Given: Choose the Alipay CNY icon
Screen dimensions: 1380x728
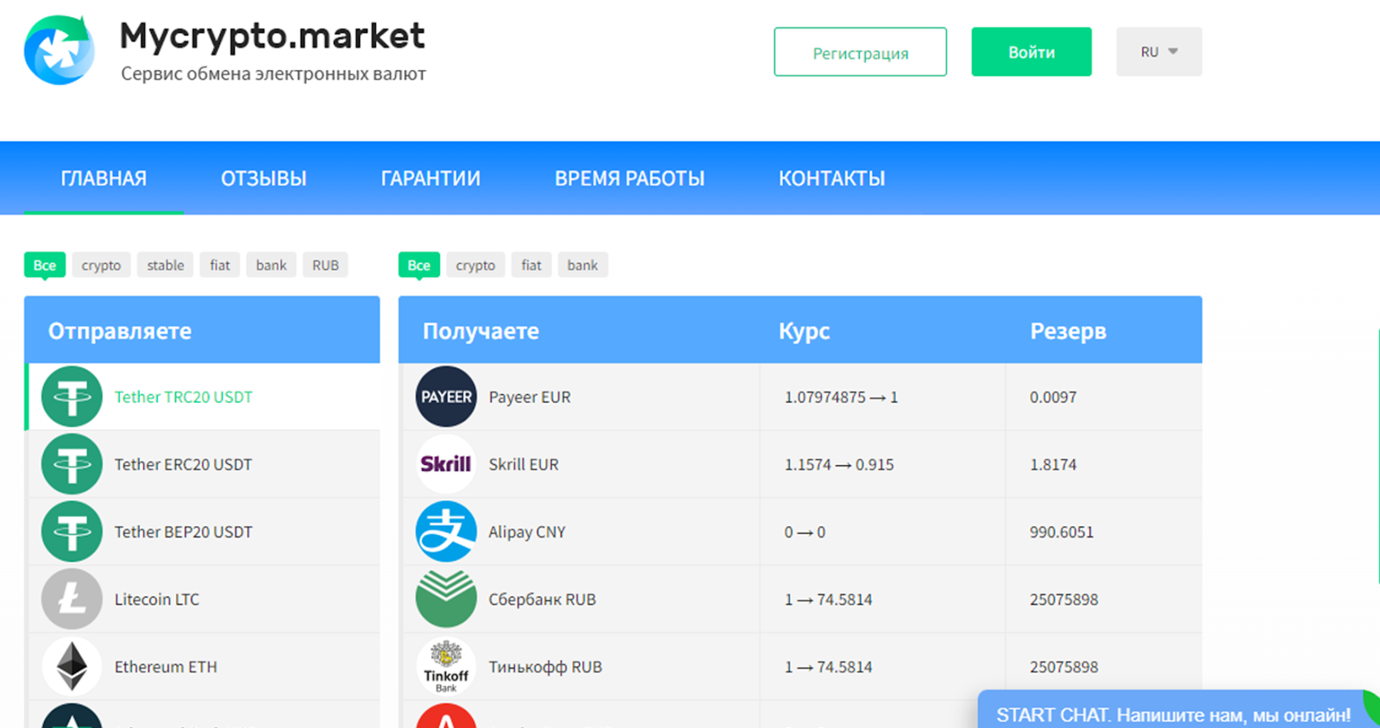Looking at the screenshot, I should pos(446,531).
